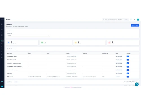Download the Overdue Tickets Report

[128, 70]
